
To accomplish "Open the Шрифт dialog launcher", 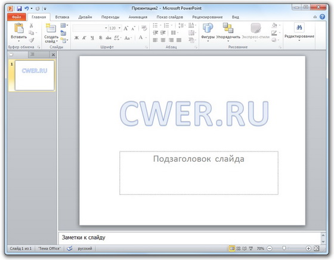I will click(x=146, y=47).
